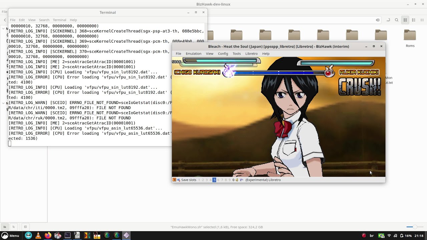
Task: Open Firefox from the taskbar
Action: 48,236
